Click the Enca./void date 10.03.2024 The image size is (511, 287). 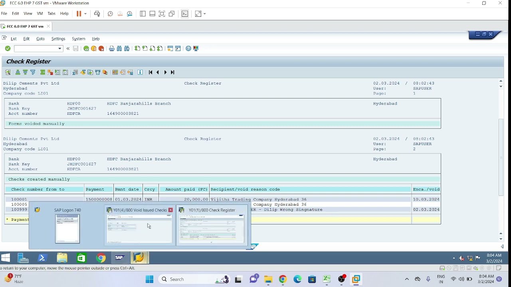point(426,199)
